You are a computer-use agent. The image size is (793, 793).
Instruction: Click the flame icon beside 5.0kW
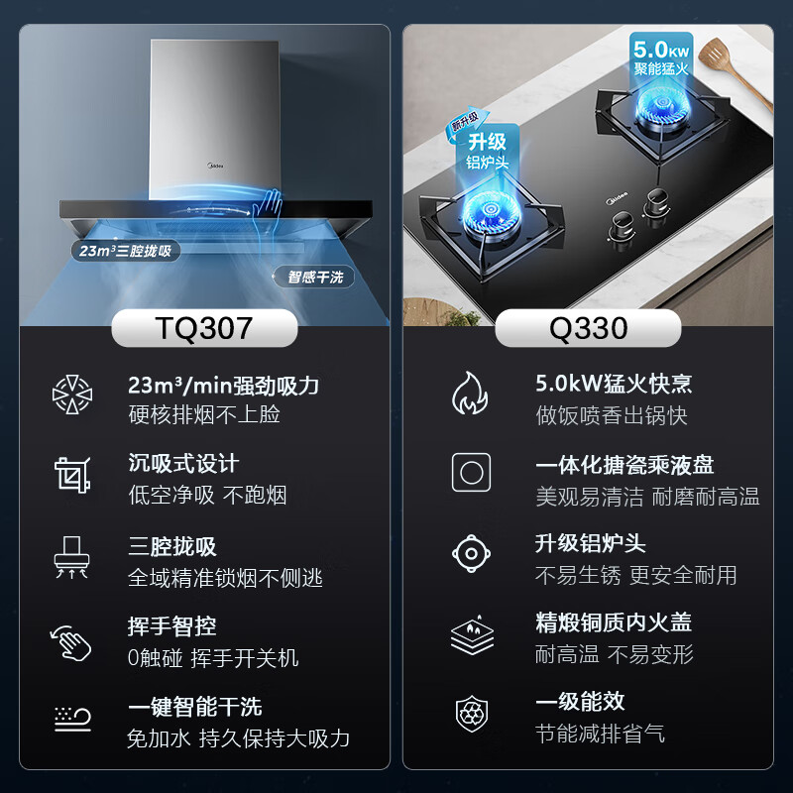(x=470, y=393)
